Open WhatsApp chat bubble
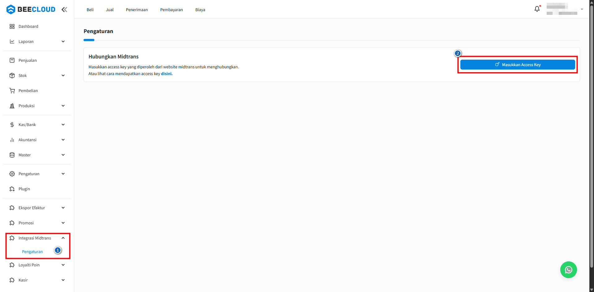The height and width of the screenshot is (292, 594). (x=568, y=270)
